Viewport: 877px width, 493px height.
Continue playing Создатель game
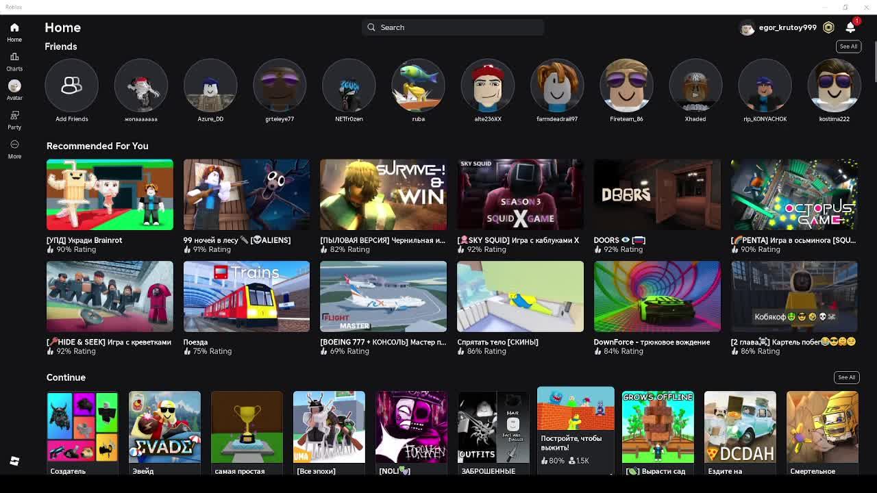coord(82,427)
